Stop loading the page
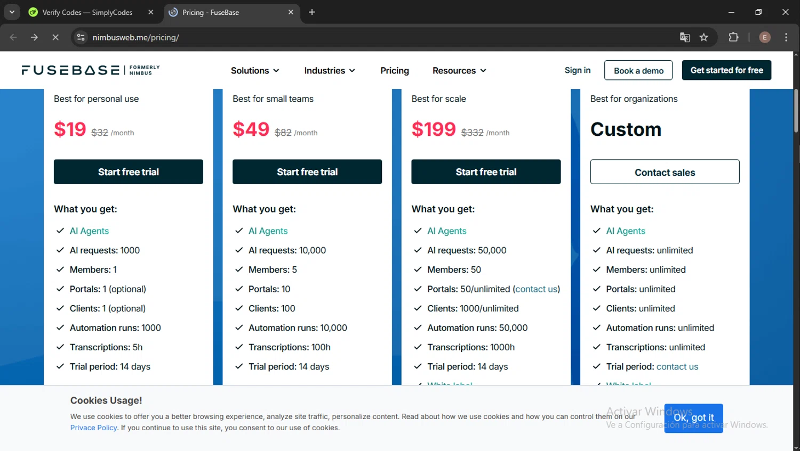 point(55,37)
